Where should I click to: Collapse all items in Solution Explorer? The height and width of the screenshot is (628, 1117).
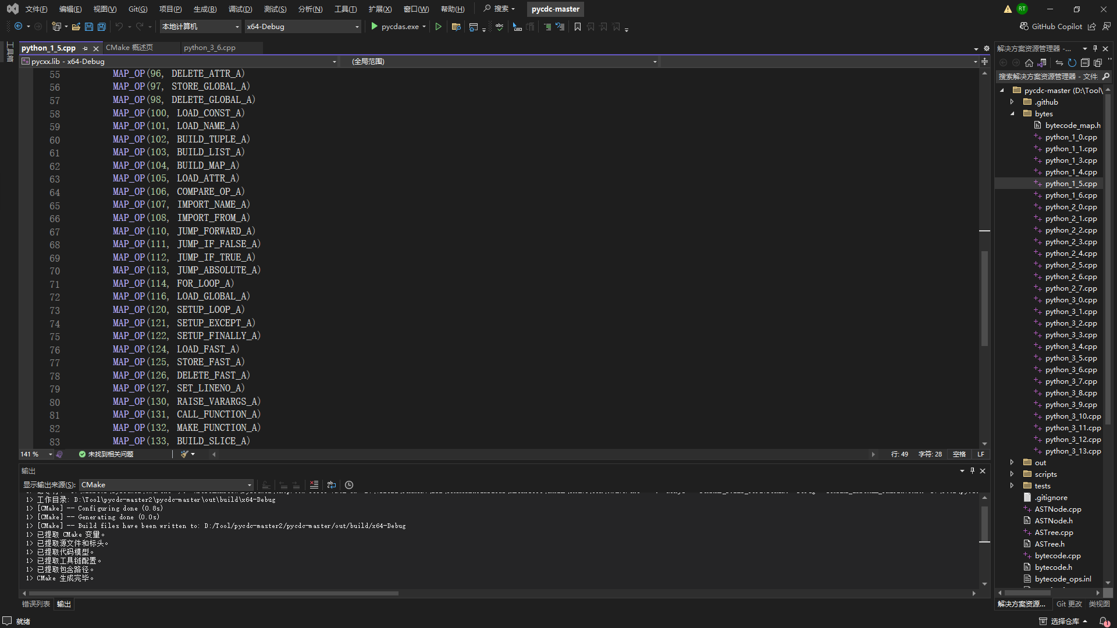coord(1085,63)
